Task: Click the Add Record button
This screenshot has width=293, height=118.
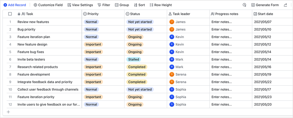Action: (x=15, y=5)
